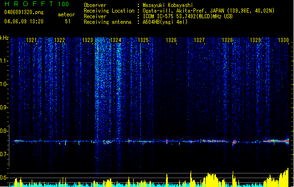Click the 1323 time marker
The image size is (294, 187).
point(87,40)
